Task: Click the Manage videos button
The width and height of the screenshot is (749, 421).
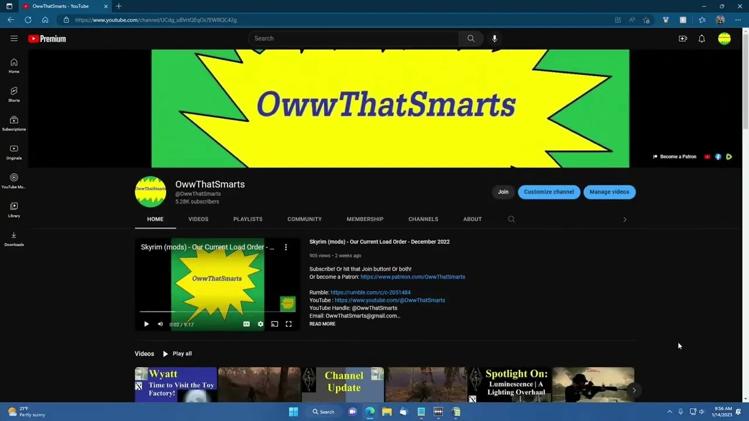Action: (609, 192)
